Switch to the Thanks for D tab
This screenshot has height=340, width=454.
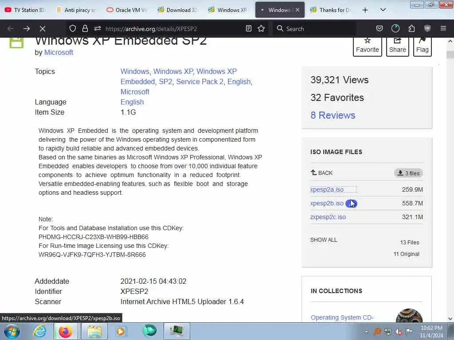[331, 10]
